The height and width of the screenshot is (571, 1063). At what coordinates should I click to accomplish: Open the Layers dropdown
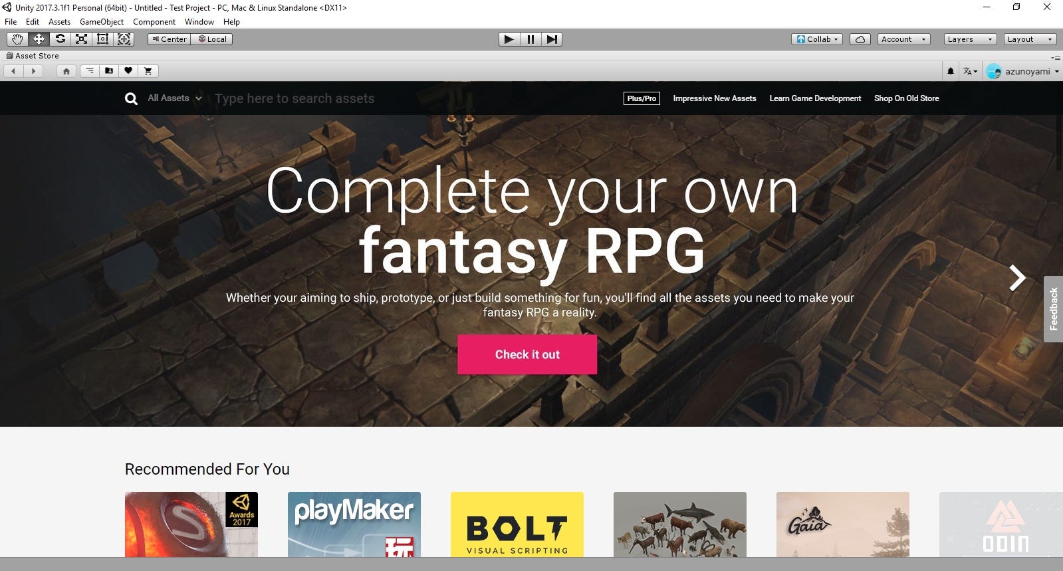(x=970, y=39)
